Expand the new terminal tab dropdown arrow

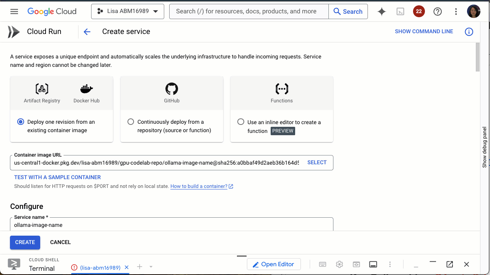(x=151, y=267)
